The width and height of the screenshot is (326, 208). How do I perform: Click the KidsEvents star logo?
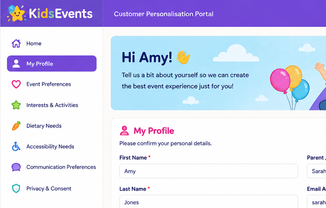click(16, 13)
